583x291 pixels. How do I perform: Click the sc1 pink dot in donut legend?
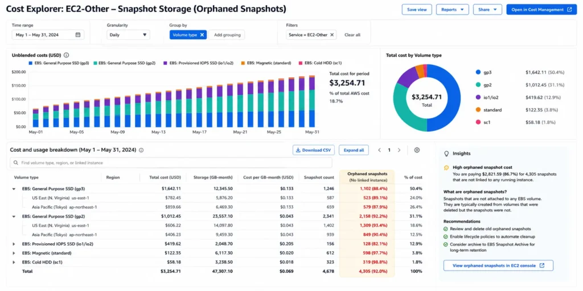tap(478, 122)
